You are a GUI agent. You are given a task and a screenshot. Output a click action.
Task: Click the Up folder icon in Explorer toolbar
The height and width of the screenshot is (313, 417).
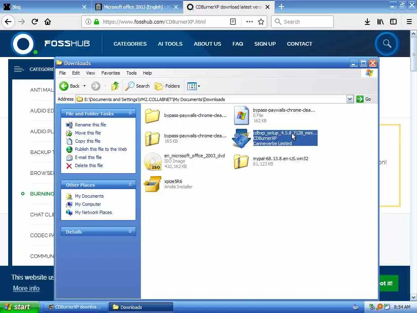[x=115, y=86]
